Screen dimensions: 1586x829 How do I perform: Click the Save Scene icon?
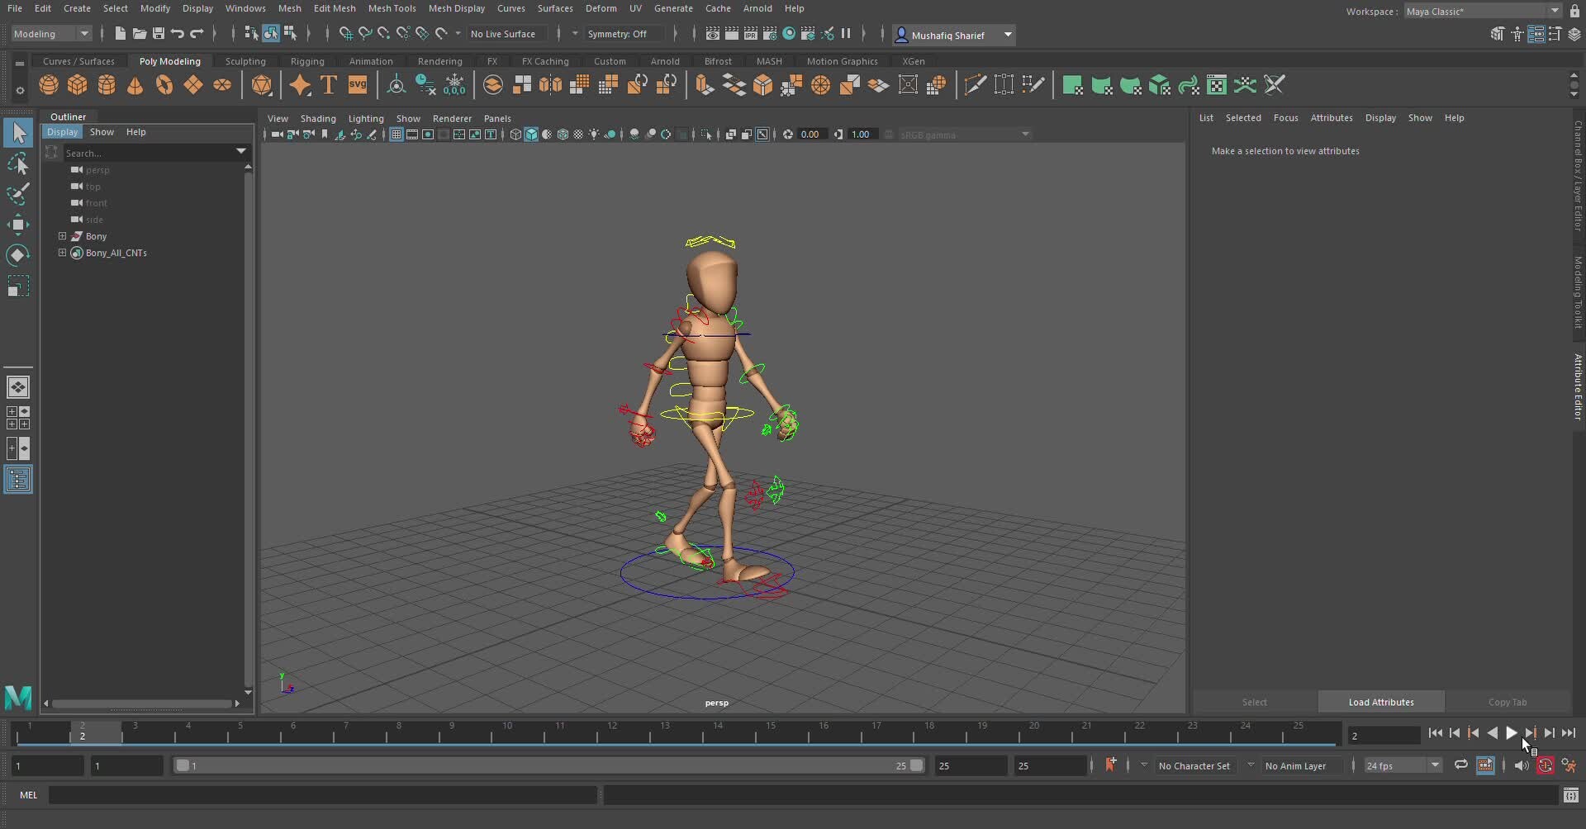159,34
